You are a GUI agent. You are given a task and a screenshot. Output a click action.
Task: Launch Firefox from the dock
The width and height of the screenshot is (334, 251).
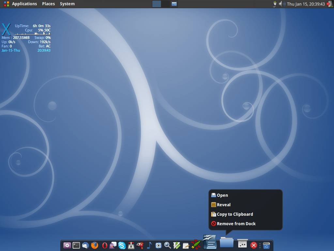[95, 245]
